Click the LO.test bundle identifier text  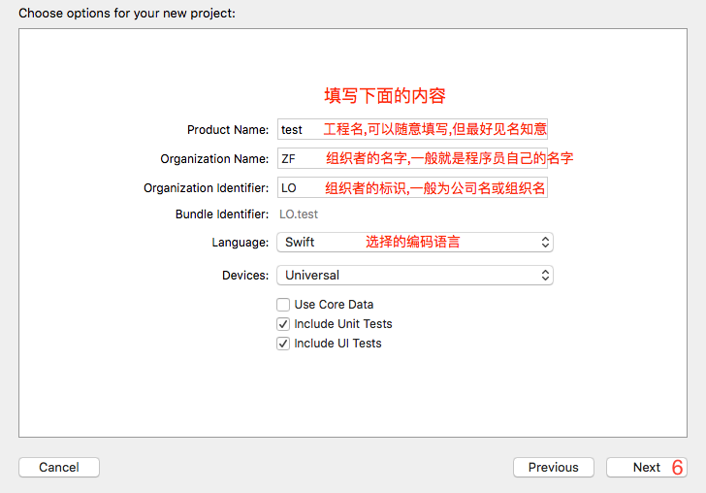299,214
